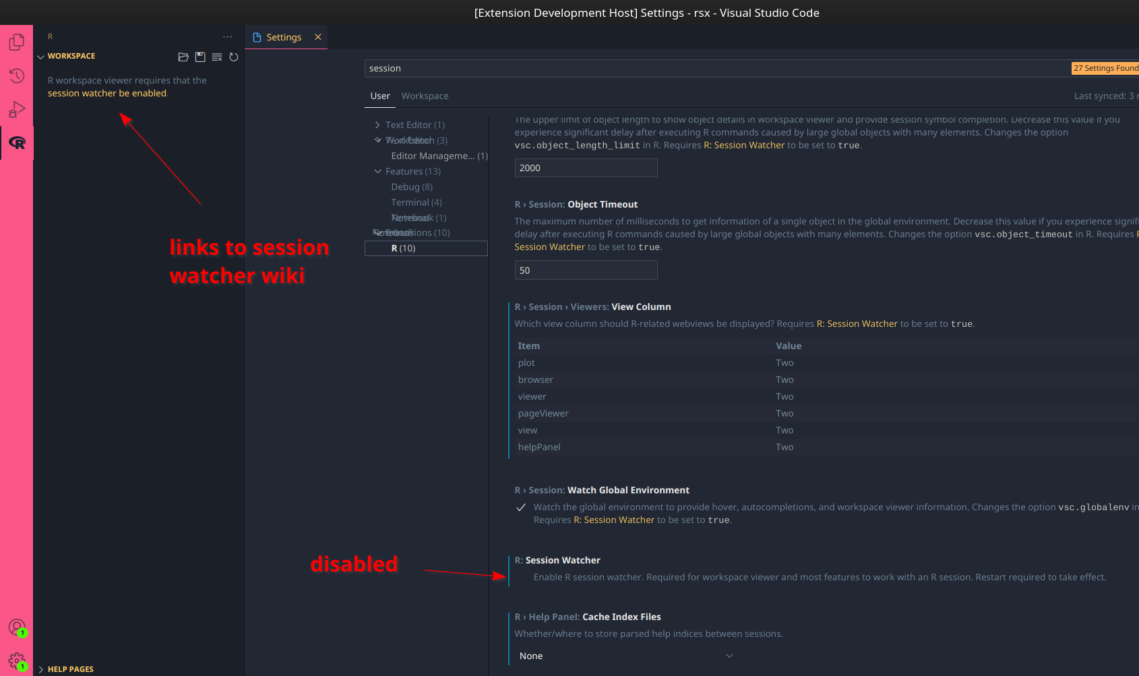The width and height of the screenshot is (1139, 676).
Task: Follow Session Watcher link in Object Timeout description
Action: pos(549,247)
